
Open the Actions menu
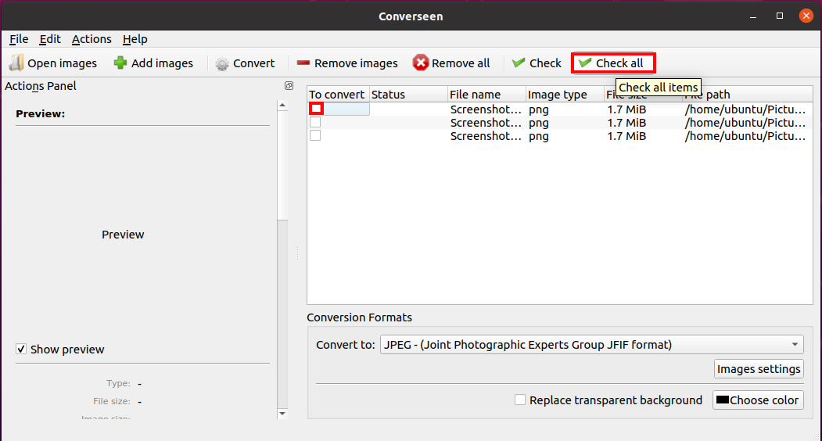tap(92, 39)
